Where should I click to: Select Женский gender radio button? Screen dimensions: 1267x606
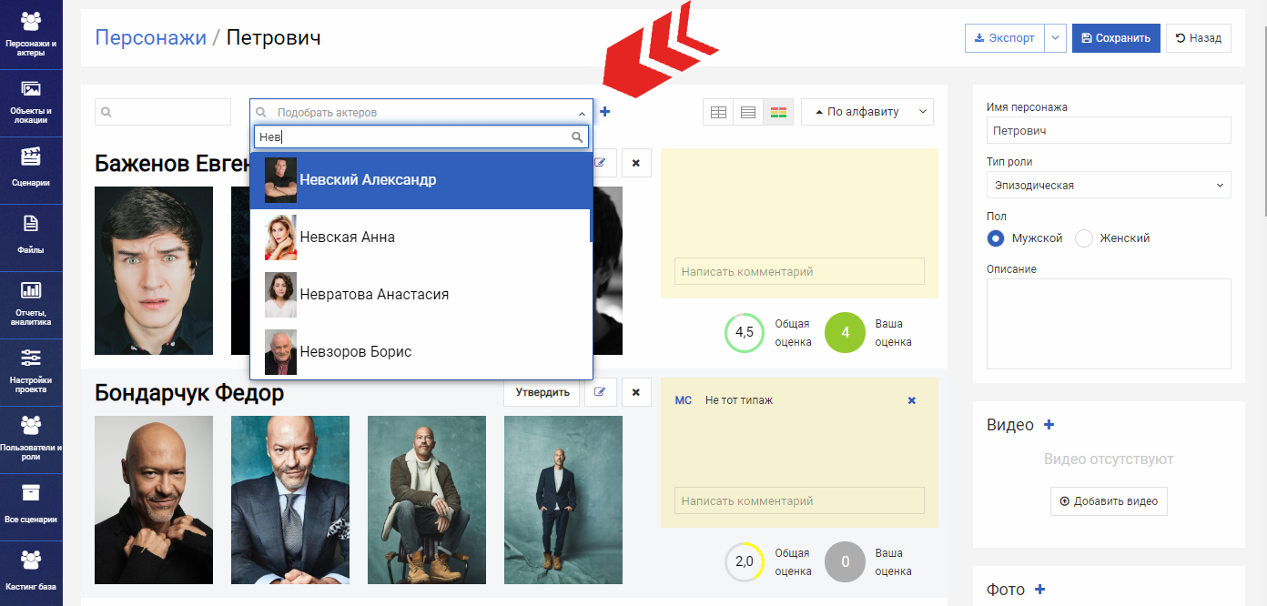pos(1084,238)
